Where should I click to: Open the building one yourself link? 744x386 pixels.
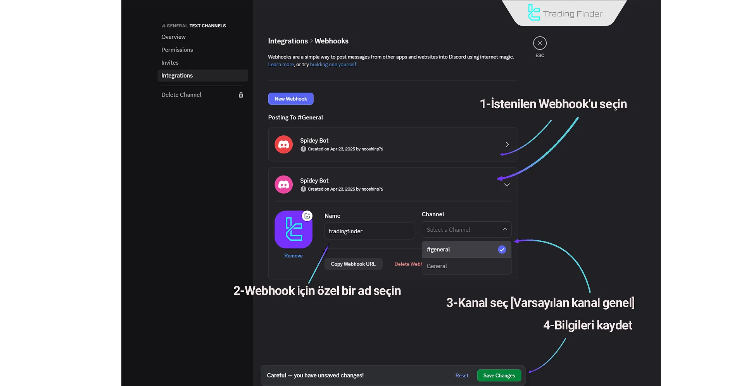[333, 65]
